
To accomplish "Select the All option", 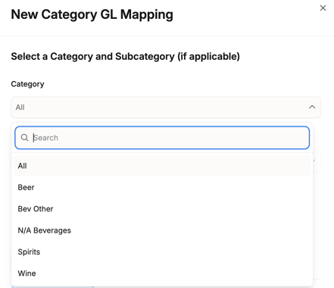I will coord(162,166).
